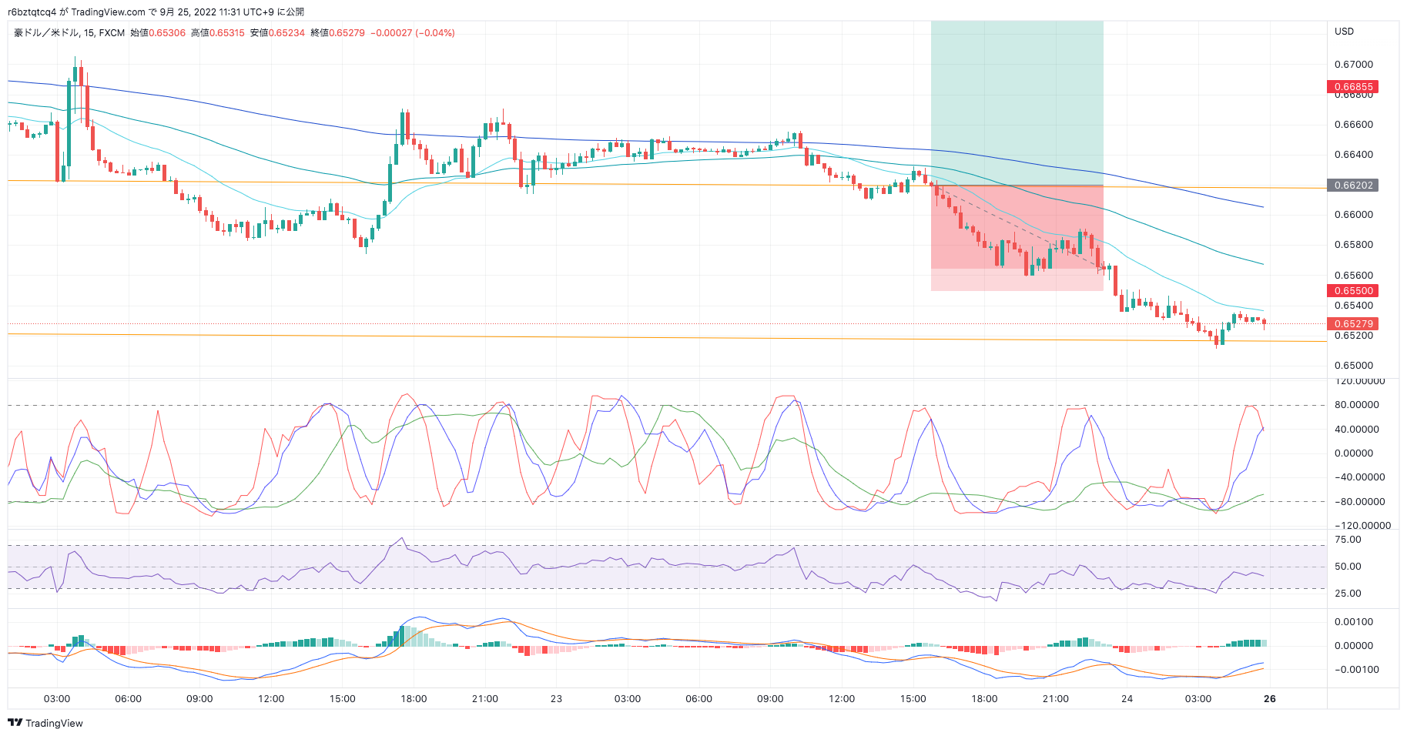Click the 0.66000 price axis tick
This screenshot has height=736, width=1407.
[x=1353, y=215]
